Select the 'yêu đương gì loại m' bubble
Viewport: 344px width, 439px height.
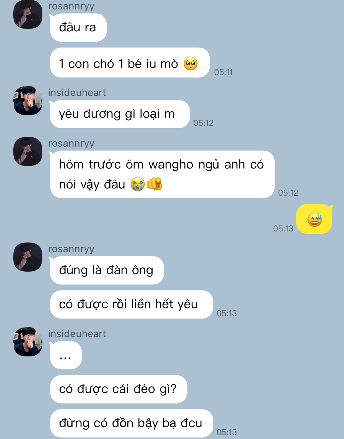(120, 114)
